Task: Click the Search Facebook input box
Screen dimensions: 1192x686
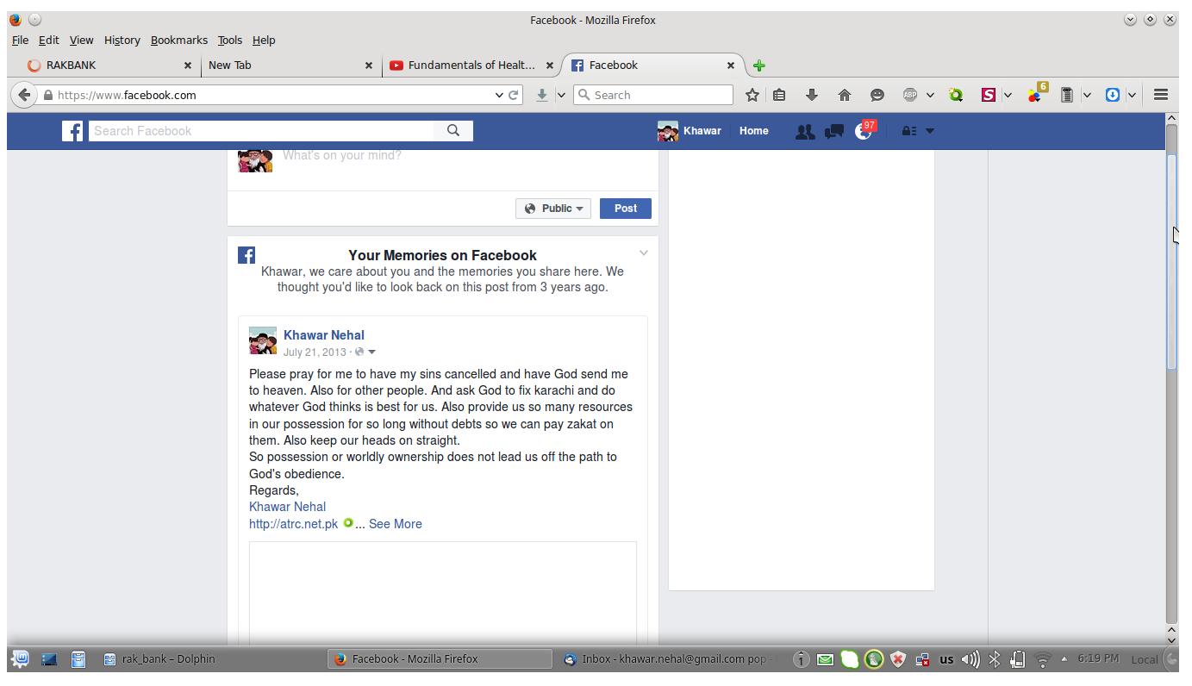Action: point(262,131)
